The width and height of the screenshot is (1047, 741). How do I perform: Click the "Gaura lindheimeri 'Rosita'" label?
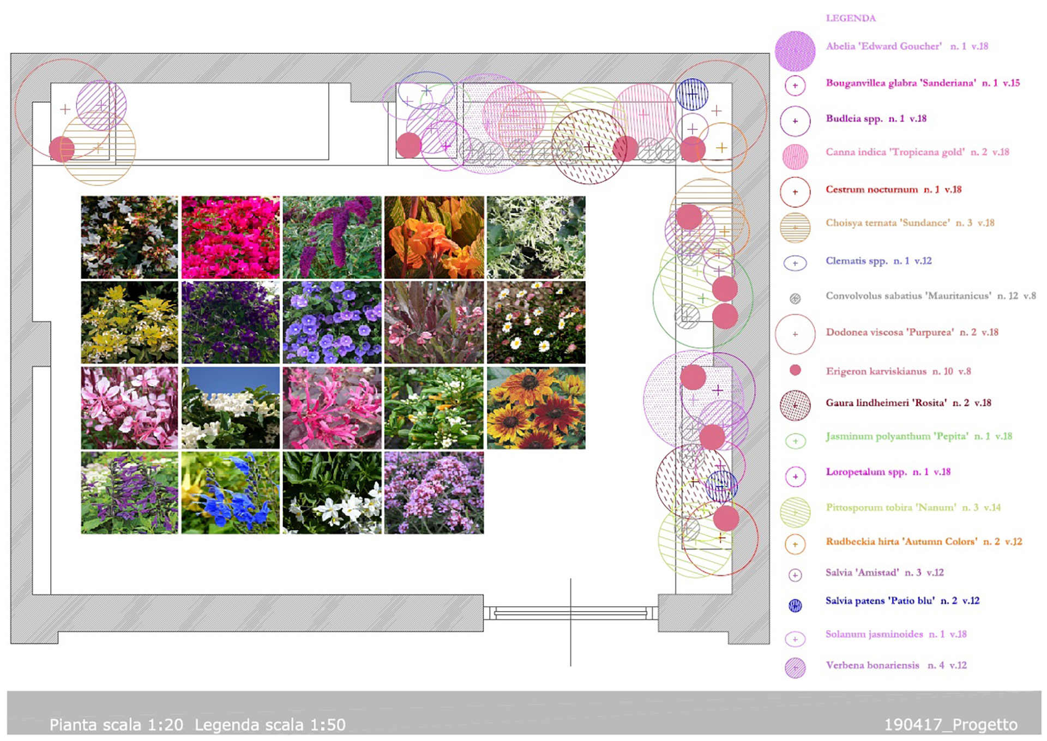click(886, 403)
